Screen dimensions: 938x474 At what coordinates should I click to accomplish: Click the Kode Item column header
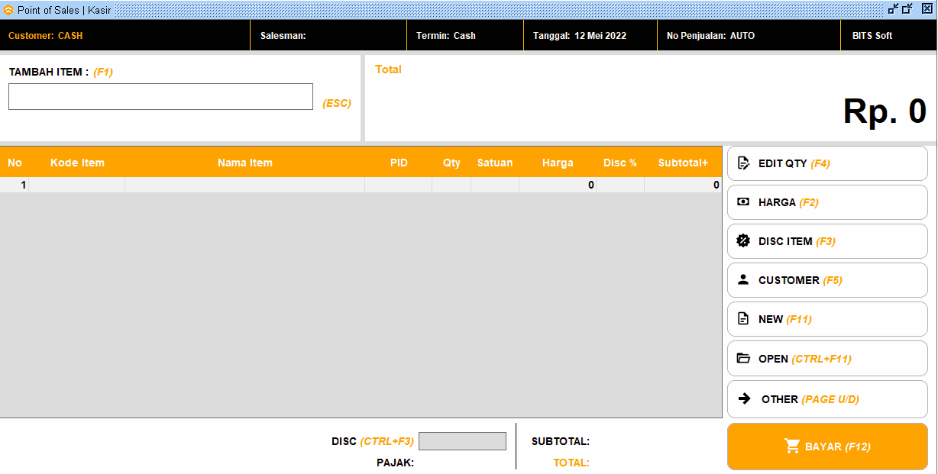pos(77,163)
